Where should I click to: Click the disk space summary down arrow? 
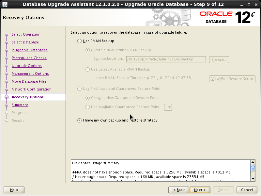(253, 179)
